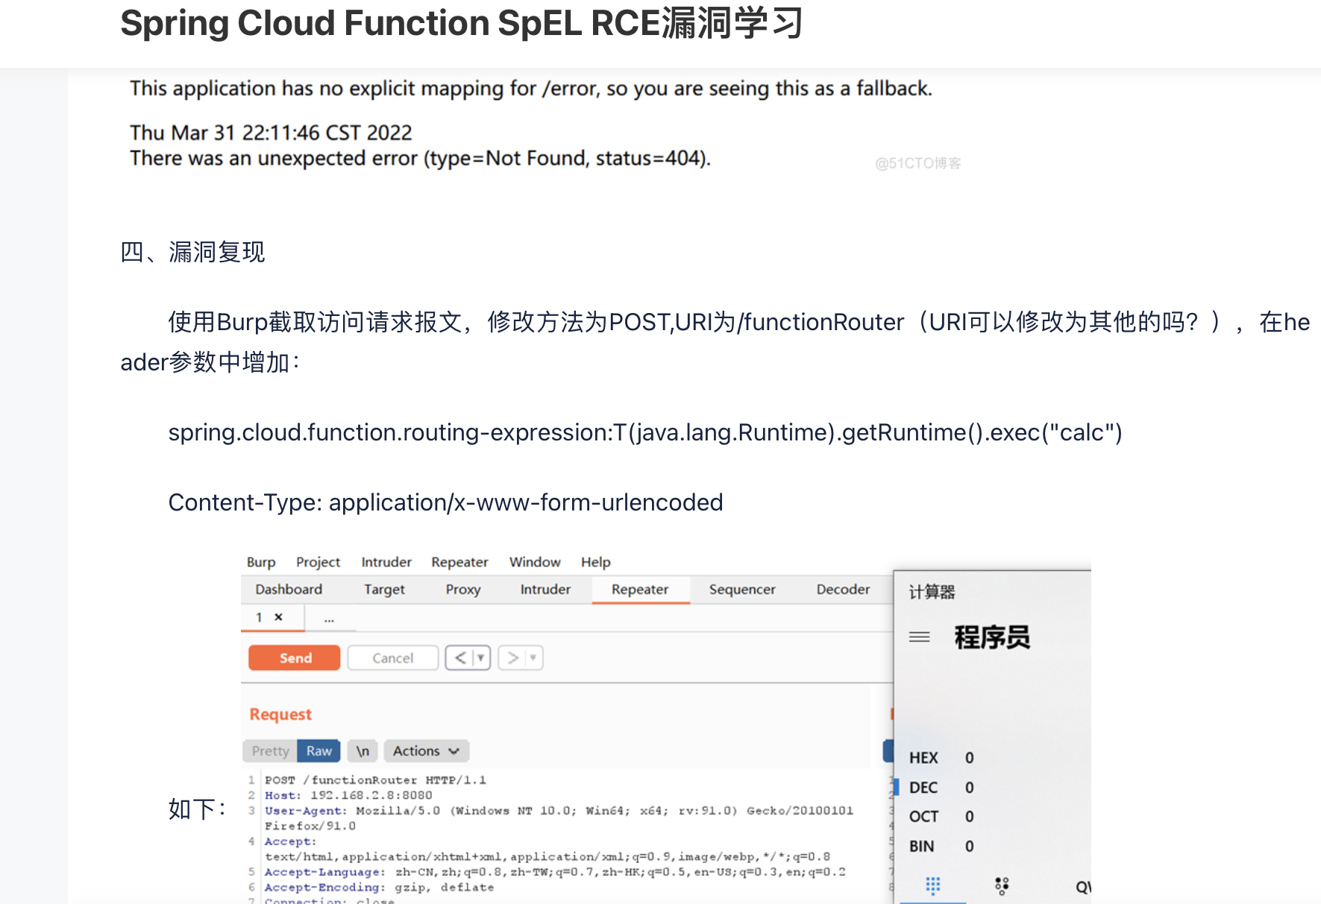Select the Repeater tool tab
1321x904 pixels.
pos(640,590)
